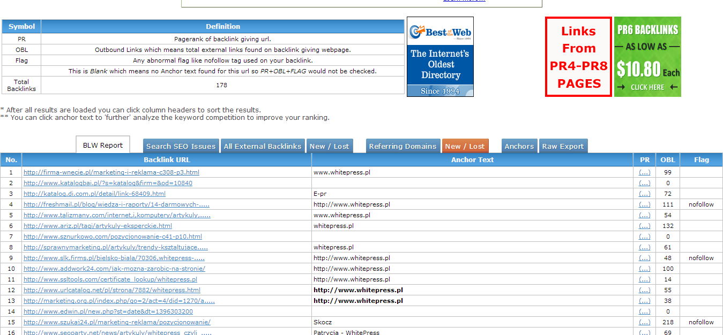The image size is (723, 335).
Task: Sort by the No. column header
Action: point(11,159)
